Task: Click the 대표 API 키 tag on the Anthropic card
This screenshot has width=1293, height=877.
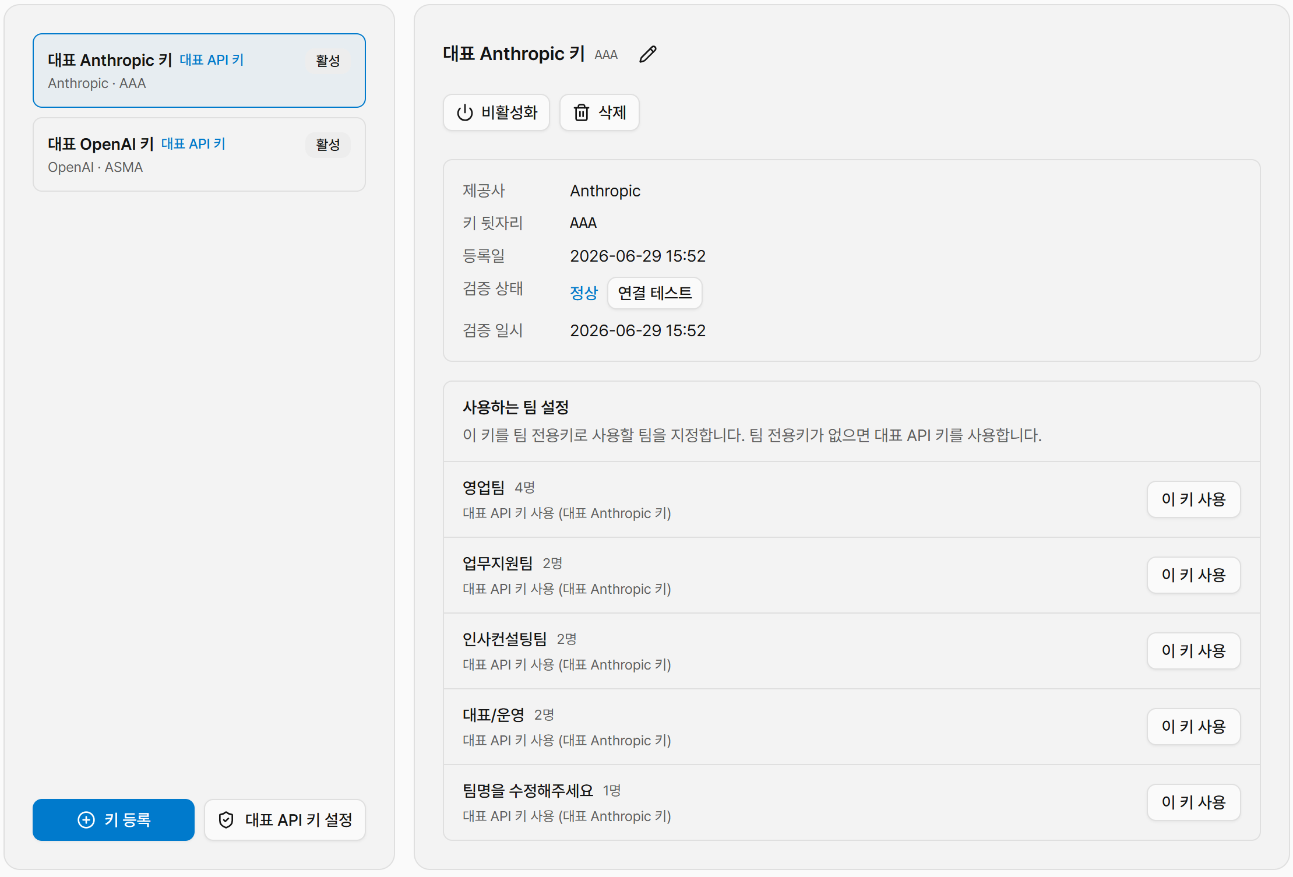Action: click(x=212, y=60)
